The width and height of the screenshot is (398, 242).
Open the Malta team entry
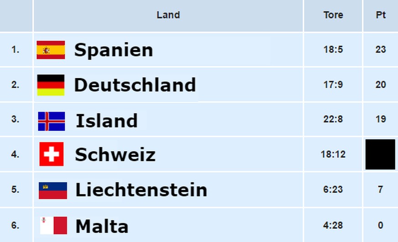pos(102,226)
